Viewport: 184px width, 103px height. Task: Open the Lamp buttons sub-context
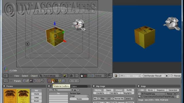[x=49, y=81]
